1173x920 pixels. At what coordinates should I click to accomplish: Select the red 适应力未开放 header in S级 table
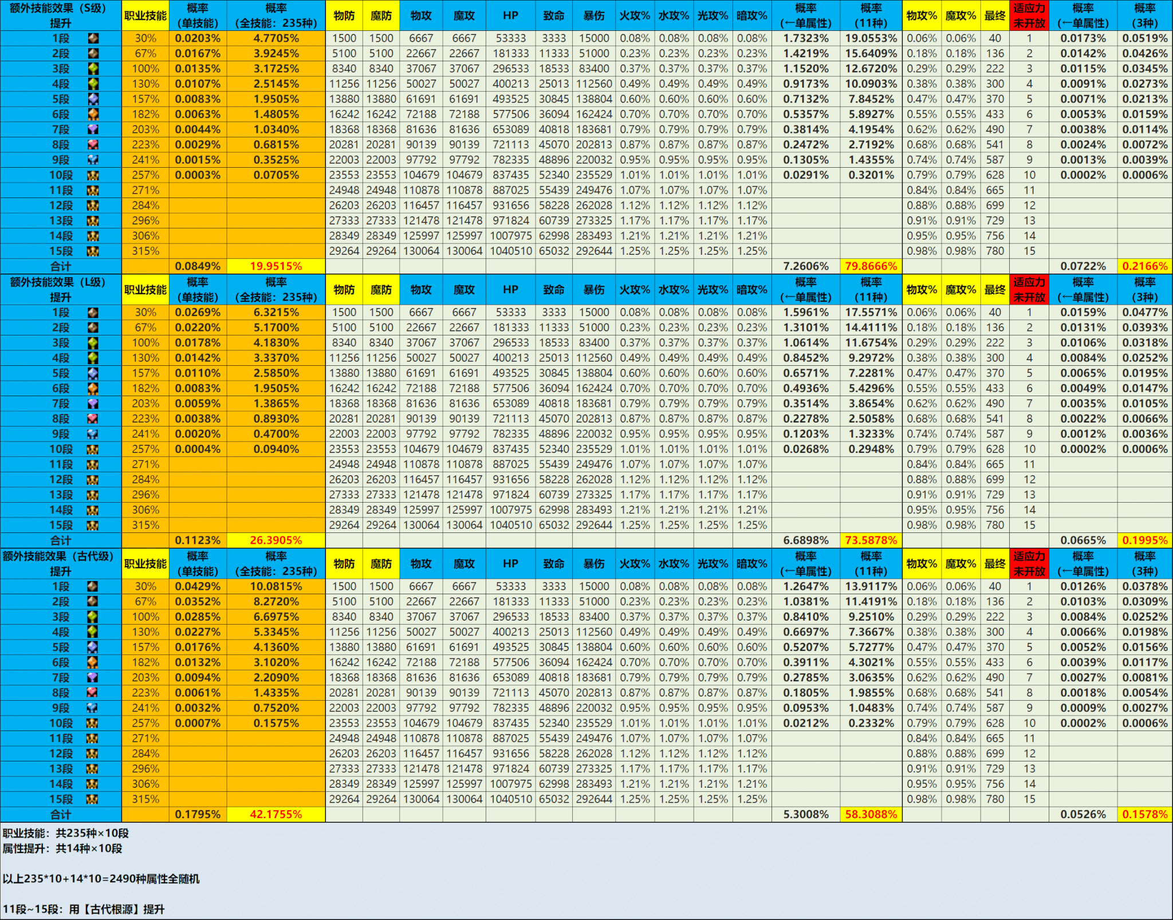pyautogui.click(x=1029, y=15)
